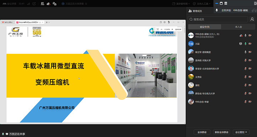Click the avatar of 李宝安-北京信息科技大学
Viewport: 257px width, 137px height.
191,68
